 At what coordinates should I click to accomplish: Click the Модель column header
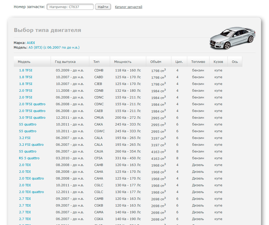24,62
